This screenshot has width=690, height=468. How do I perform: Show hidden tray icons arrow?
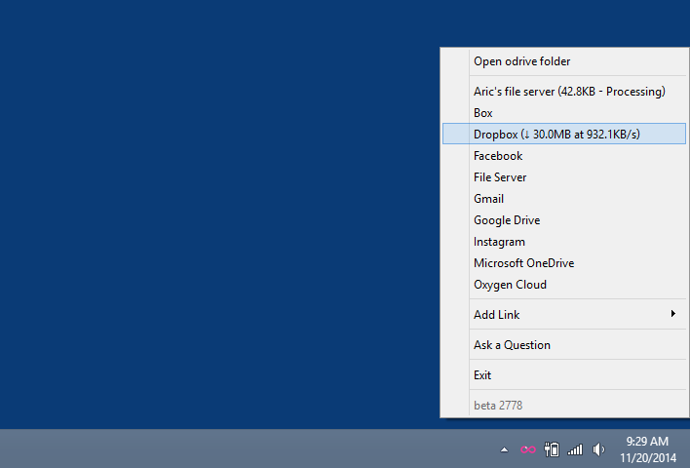[x=504, y=449]
